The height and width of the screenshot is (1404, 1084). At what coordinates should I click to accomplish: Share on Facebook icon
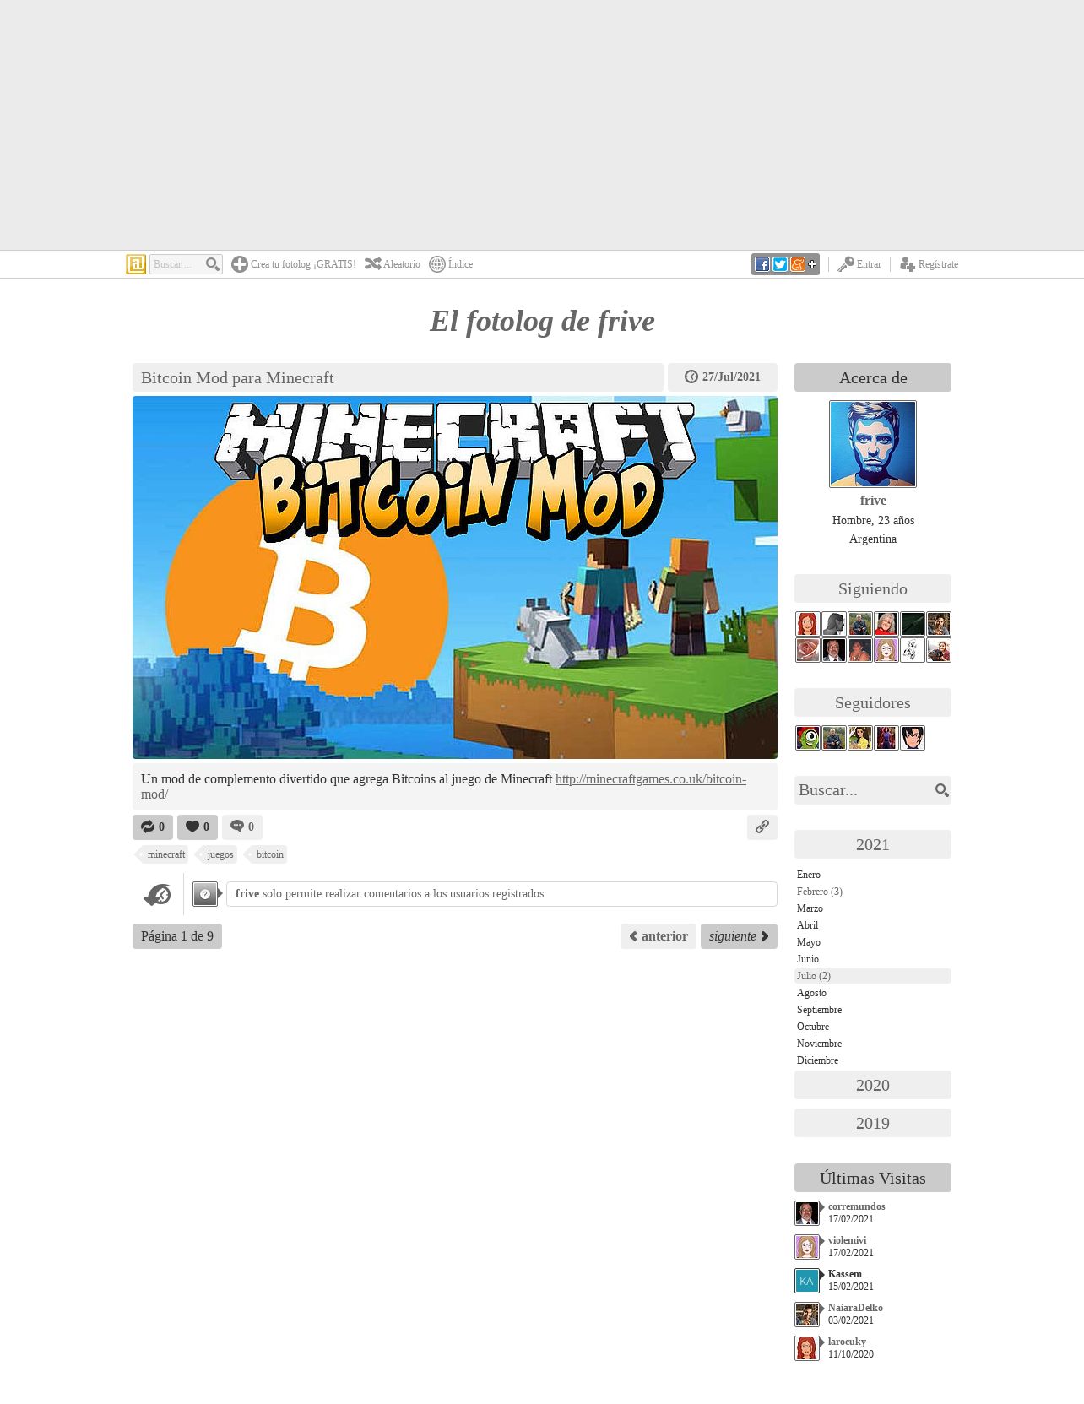pos(762,264)
